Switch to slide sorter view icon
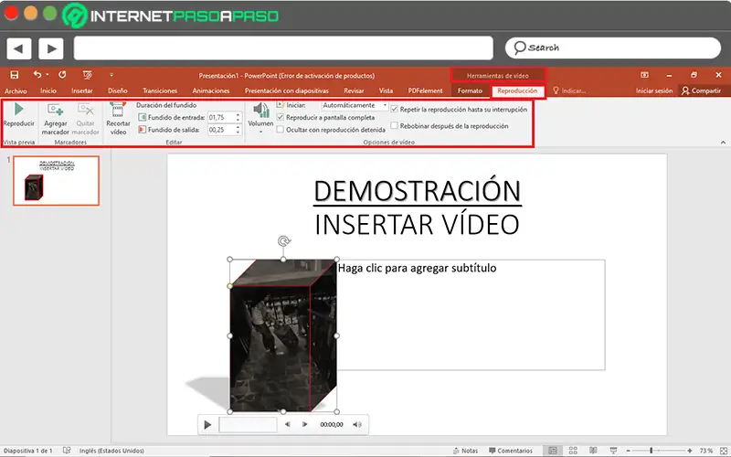This screenshot has width=731, height=457. pyautogui.click(x=573, y=451)
